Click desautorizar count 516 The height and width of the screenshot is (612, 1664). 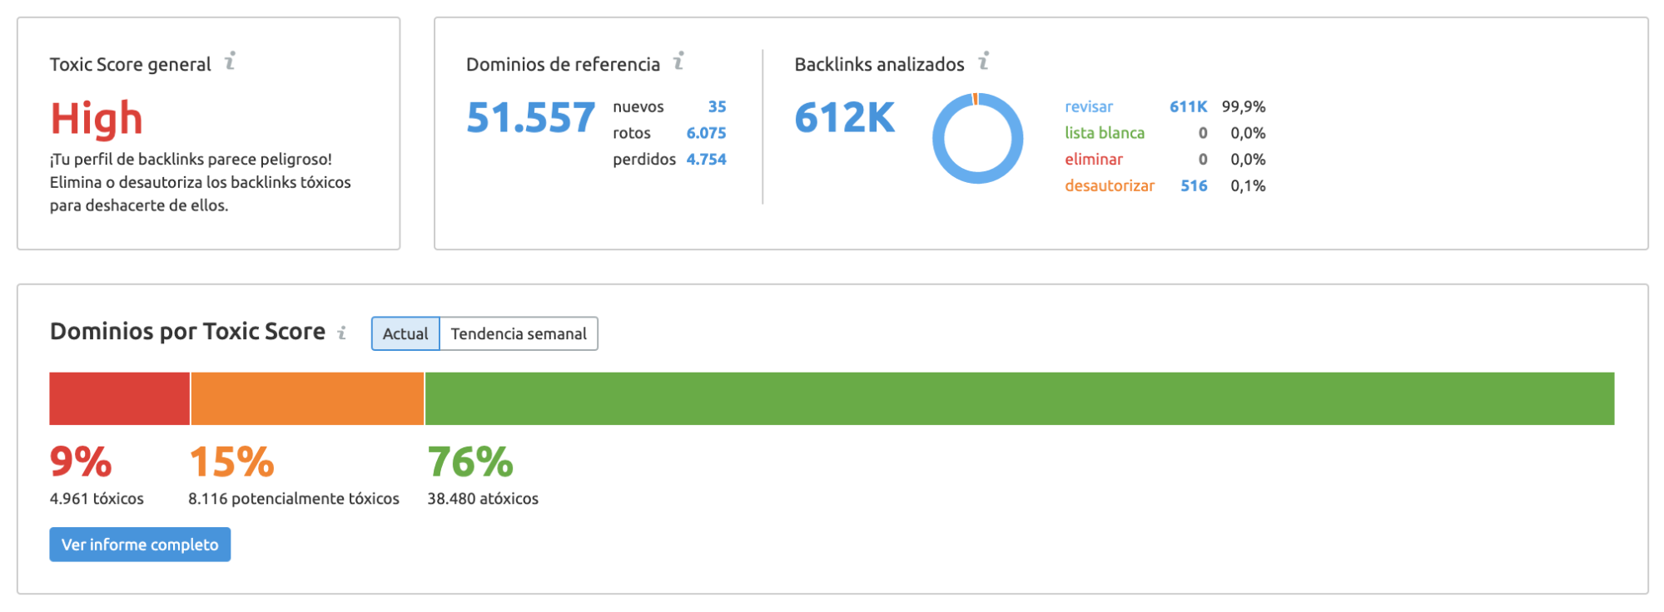[x=1194, y=186]
